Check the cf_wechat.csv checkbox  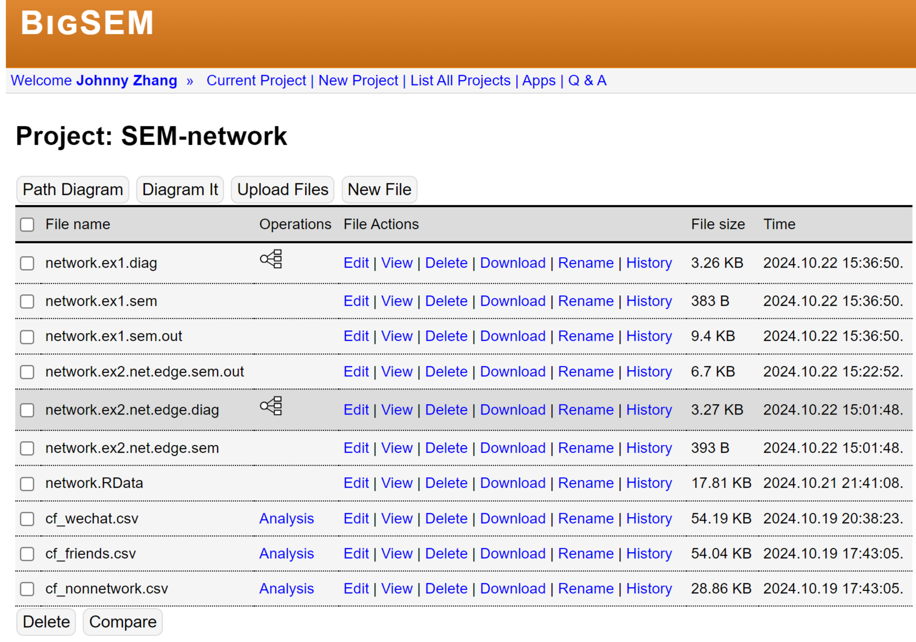pyautogui.click(x=27, y=519)
